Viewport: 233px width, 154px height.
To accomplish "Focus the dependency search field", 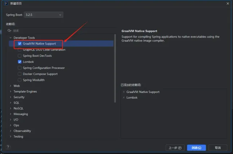I will tap(62, 31).
